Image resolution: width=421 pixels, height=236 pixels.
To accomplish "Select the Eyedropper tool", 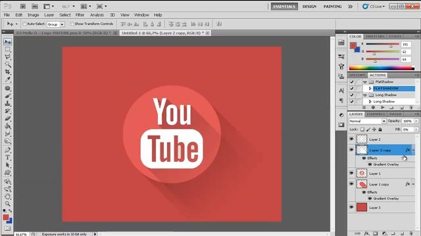I will [7, 79].
